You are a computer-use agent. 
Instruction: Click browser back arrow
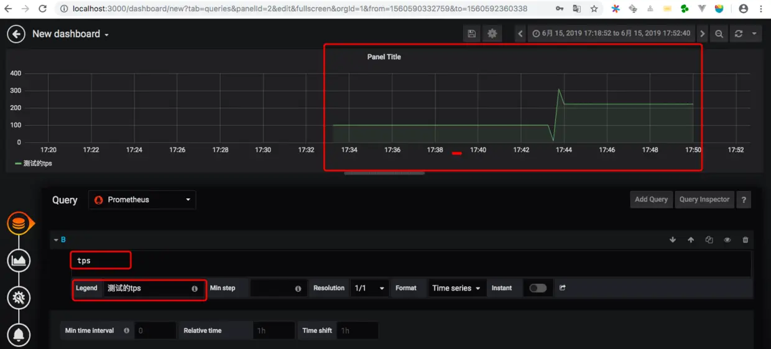[x=9, y=9]
